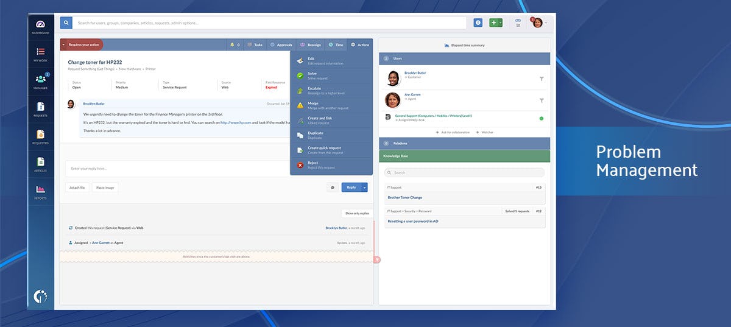
Task: Click Show only replies button
Action: [x=357, y=213]
